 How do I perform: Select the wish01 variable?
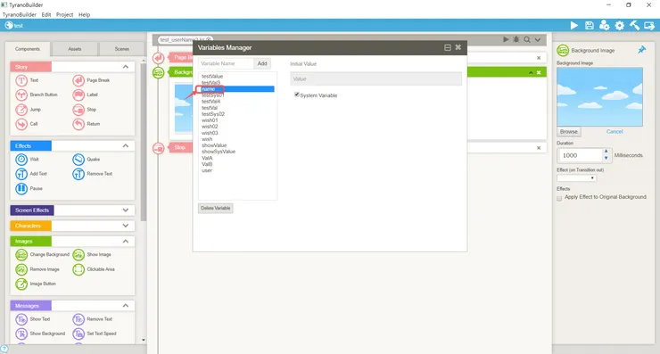coord(210,120)
